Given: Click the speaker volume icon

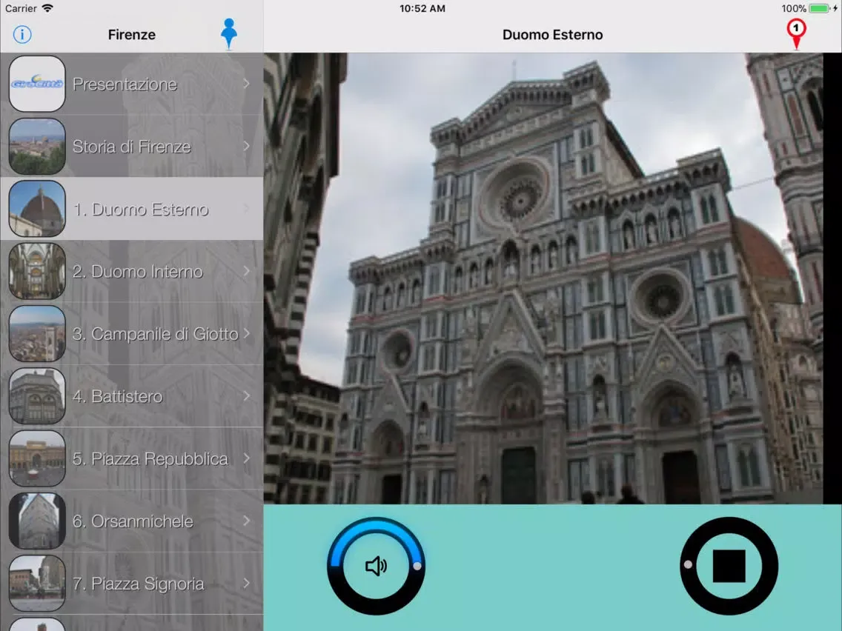Looking at the screenshot, I should point(376,566).
